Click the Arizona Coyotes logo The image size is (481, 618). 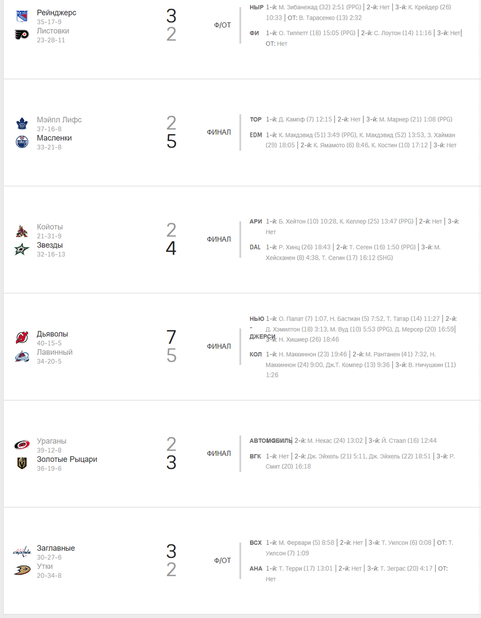click(22, 231)
